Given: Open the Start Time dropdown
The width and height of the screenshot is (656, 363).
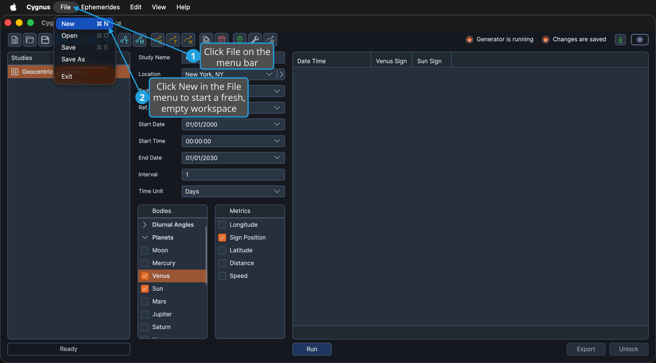Looking at the screenshot, I should click(x=233, y=141).
